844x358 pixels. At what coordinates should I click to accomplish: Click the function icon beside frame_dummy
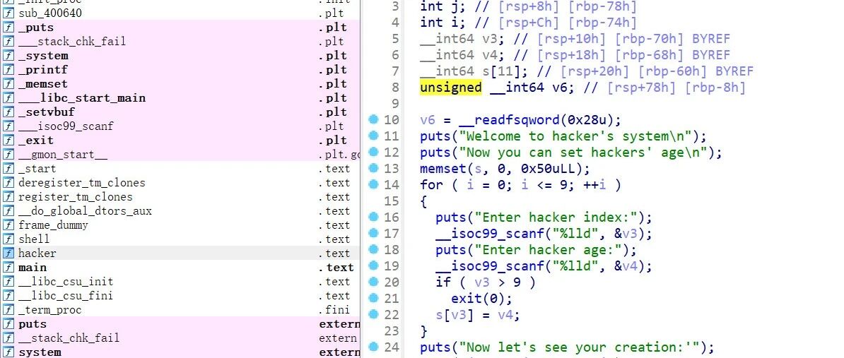tap(8, 225)
